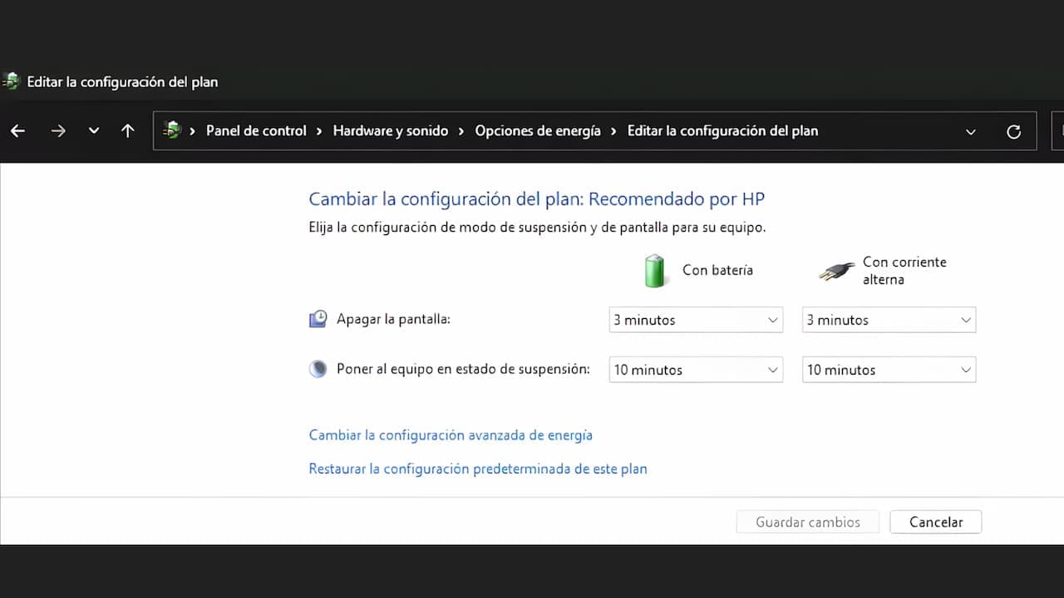
Task: Expand the address bar history dropdown
Action: (970, 131)
